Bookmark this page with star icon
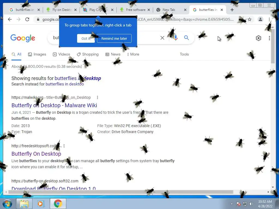The width and height of the screenshot is (279, 209). [x=250, y=19]
